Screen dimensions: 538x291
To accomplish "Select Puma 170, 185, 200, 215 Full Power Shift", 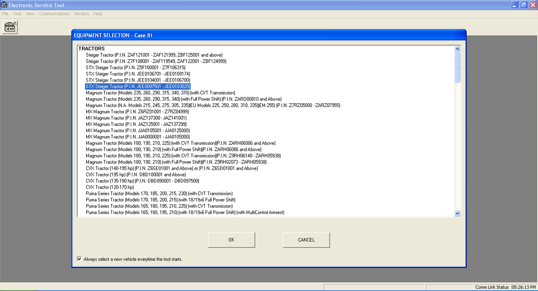I will (161, 200).
